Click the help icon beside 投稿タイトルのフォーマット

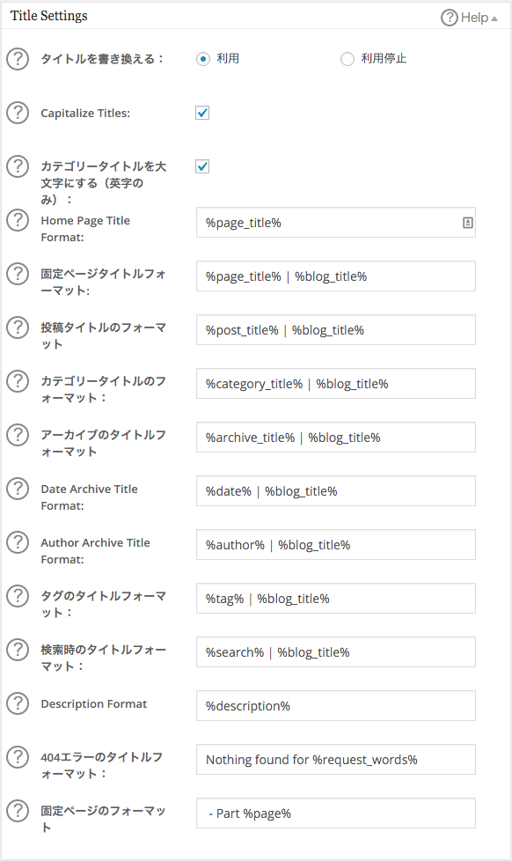(18, 327)
